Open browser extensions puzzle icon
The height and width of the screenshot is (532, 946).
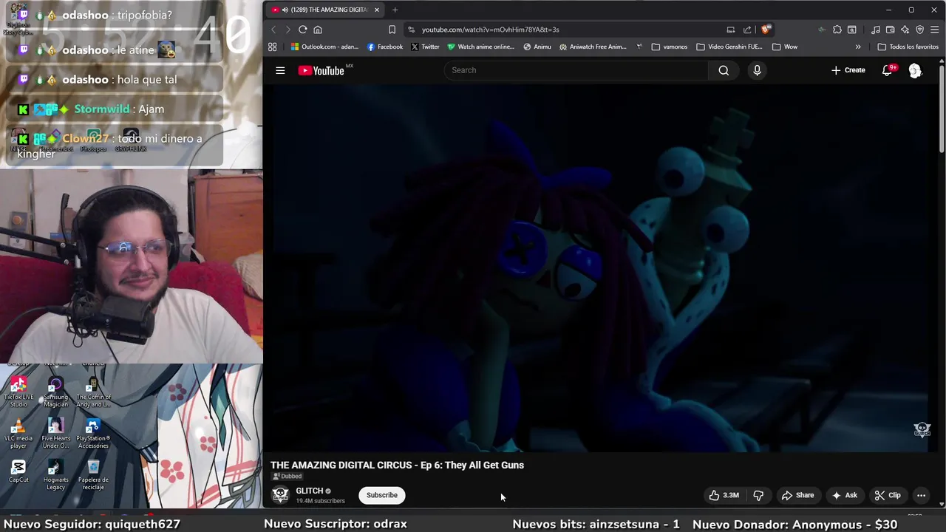point(837,30)
